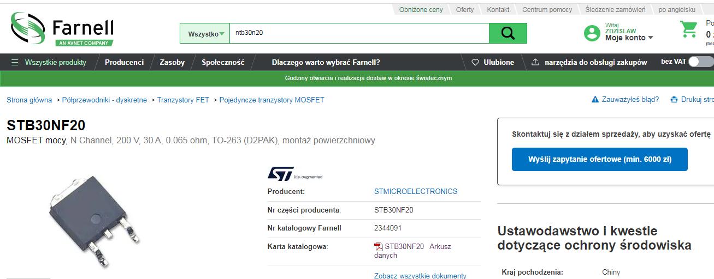
Task: Click the search input containing ntb30n20
Action: tap(359, 33)
